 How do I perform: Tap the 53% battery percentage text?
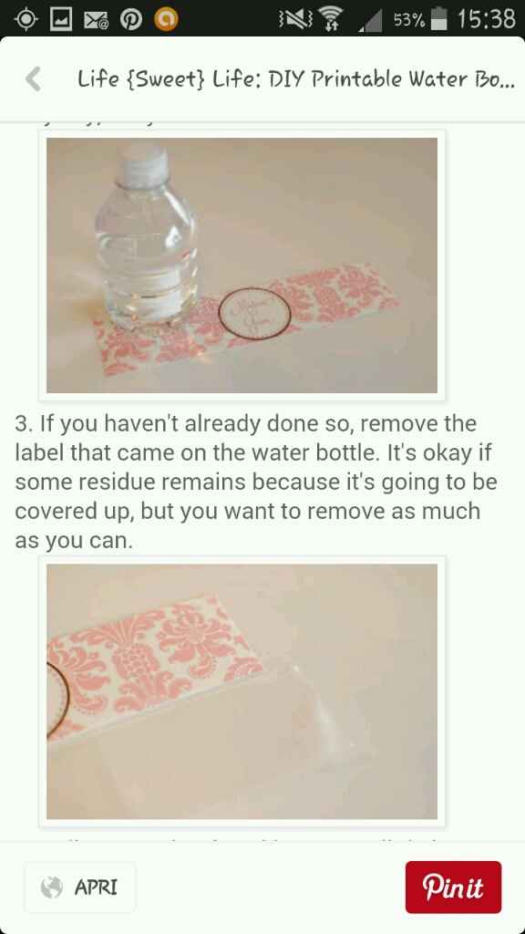409,20
